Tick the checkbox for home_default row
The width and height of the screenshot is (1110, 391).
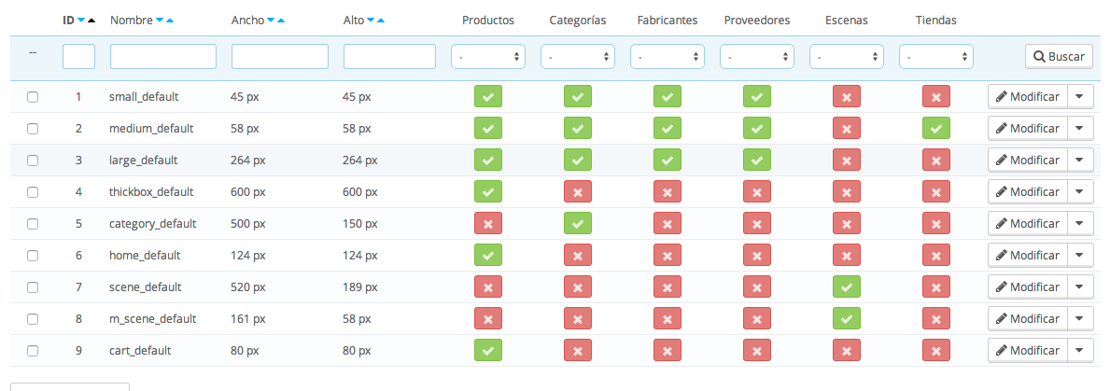click(x=33, y=255)
